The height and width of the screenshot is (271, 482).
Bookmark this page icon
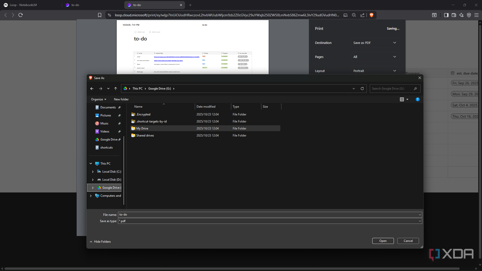click(x=100, y=15)
